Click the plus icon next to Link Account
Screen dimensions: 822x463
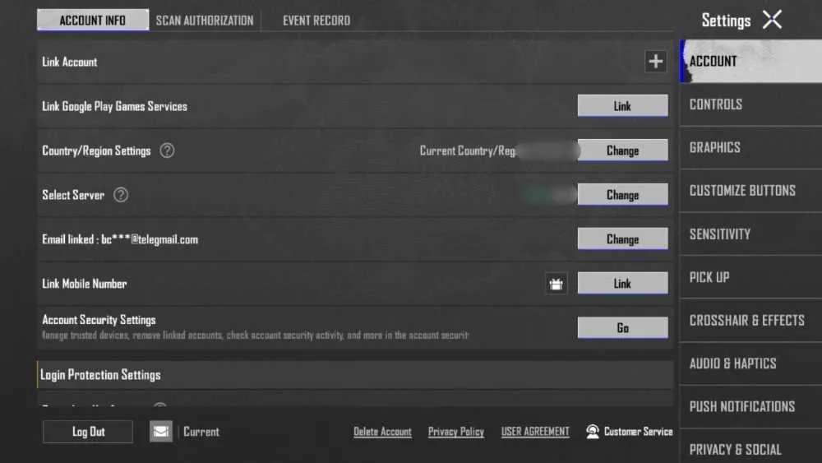[x=655, y=62]
